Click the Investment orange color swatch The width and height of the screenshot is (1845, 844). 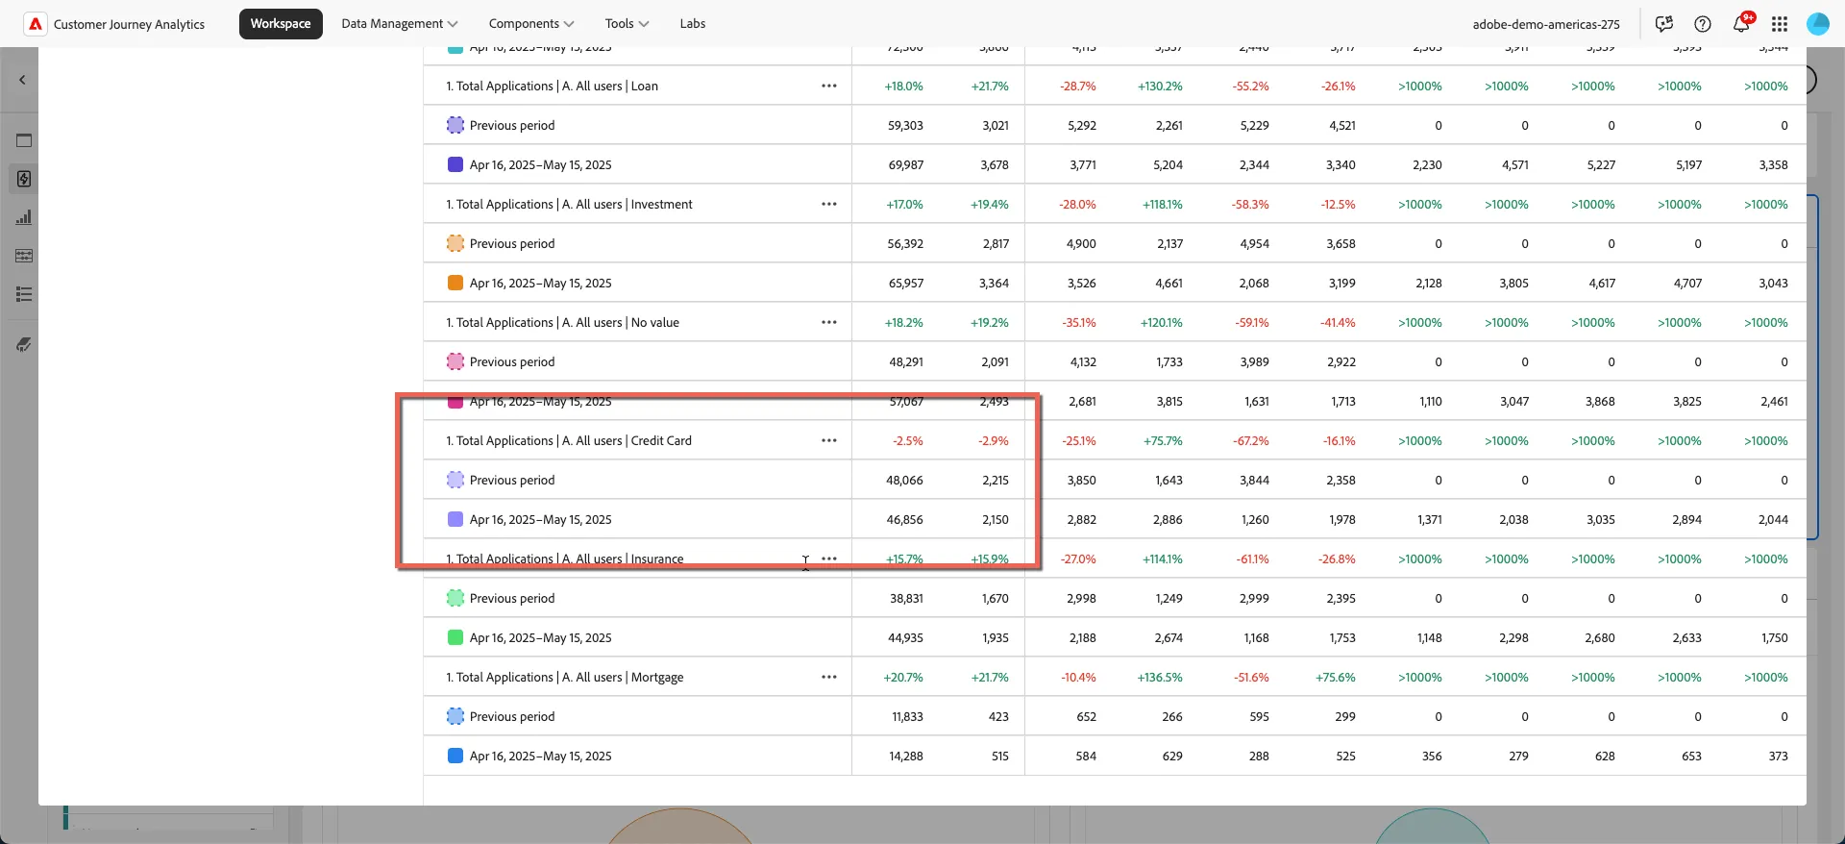click(x=455, y=283)
